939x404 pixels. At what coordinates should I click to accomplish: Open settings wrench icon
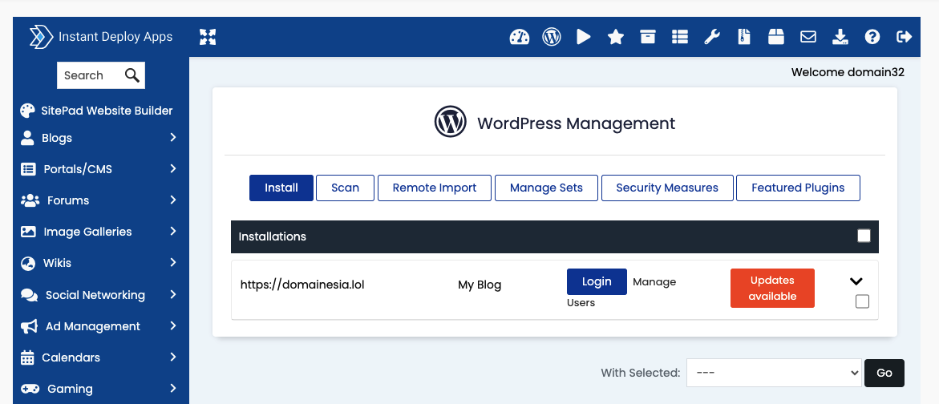(711, 37)
